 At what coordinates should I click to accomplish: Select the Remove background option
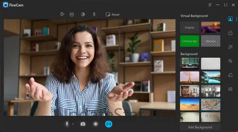click(x=211, y=41)
